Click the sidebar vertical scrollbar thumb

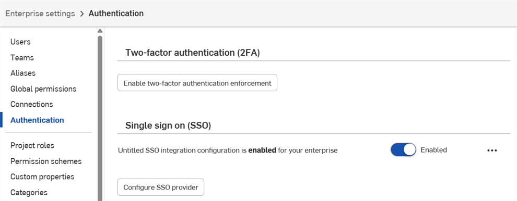100,118
